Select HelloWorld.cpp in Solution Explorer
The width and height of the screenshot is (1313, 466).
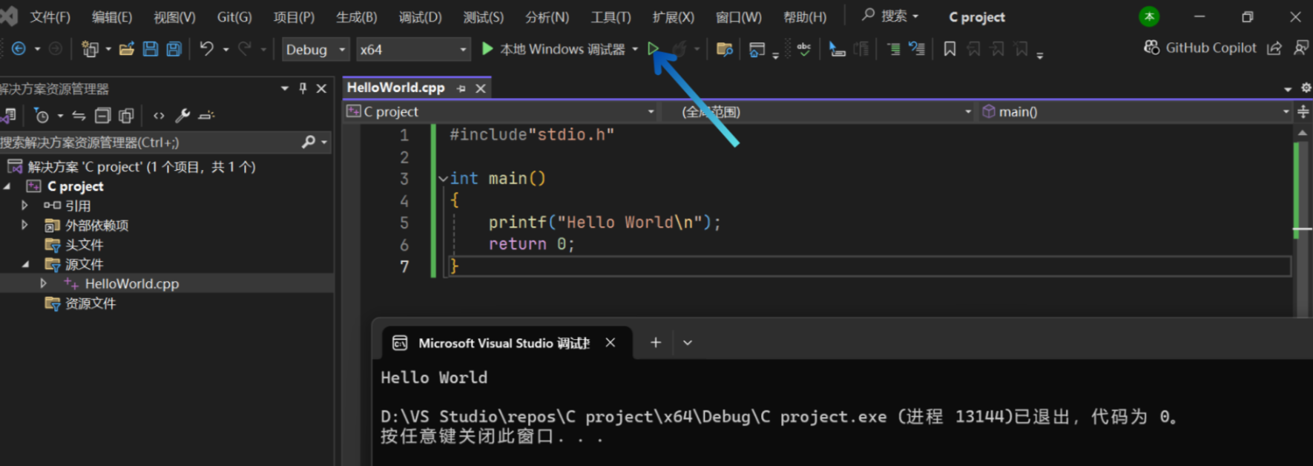pyautogui.click(x=132, y=283)
